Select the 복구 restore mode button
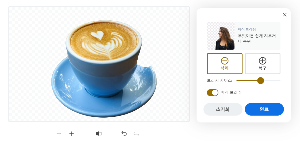Image resolution: width=300 pixels, height=148 pixels. click(263, 64)
